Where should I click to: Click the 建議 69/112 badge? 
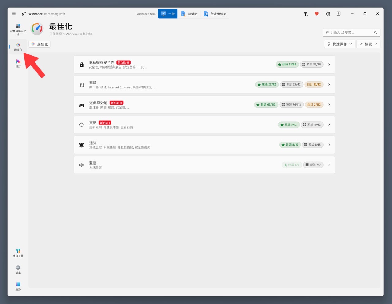(x=266, y=105)
